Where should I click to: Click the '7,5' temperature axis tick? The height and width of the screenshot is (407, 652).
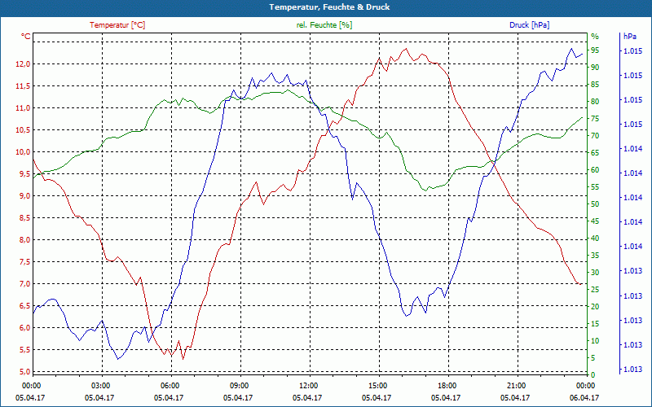24,262
